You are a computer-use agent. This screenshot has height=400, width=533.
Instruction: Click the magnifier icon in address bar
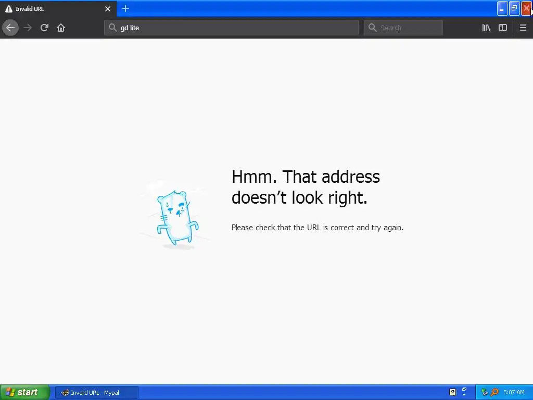(x=112, y=28)
